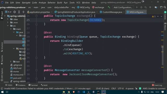Screen dimensions: 167x94
Task: Click the Debug bug icon
Action: (141, 7)
